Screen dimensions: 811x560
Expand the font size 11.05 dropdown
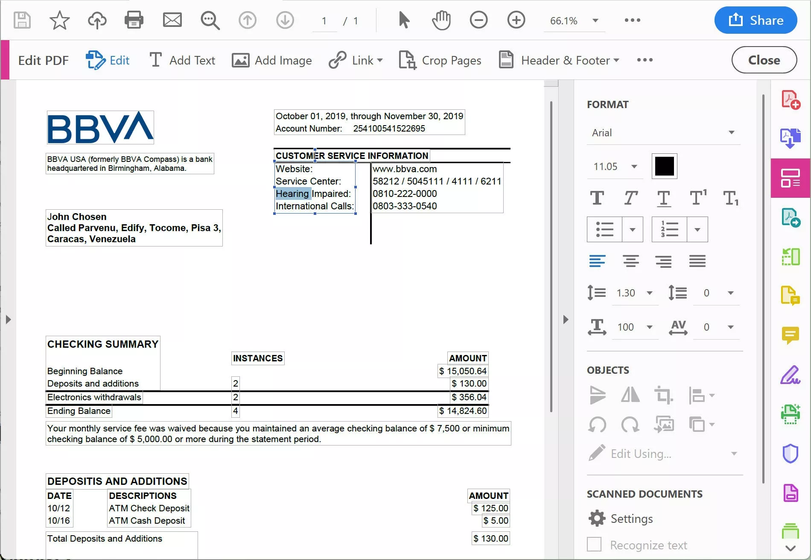pyautogui.click(x=634, y=167)
